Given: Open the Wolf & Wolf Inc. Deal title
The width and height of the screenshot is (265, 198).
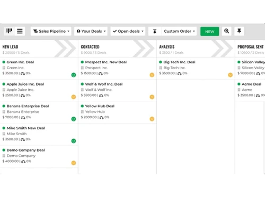Looking at the screenshot, I should 104,84.
